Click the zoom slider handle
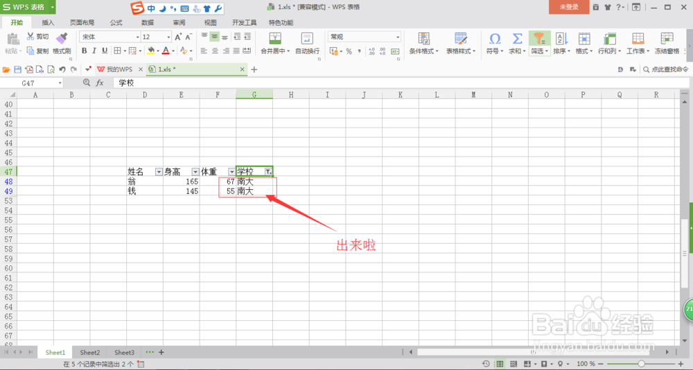Image resolution: width=693 pixels, height=370 pixels. pyautogui.click(x=641, y=364)
